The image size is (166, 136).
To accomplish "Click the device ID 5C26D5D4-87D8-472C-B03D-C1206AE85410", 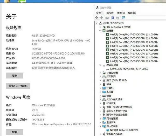I will click(x=58, y=53).
